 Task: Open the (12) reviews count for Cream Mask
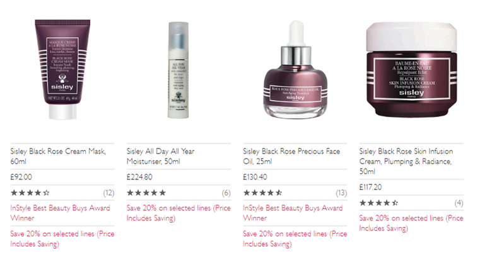(108, 193)
